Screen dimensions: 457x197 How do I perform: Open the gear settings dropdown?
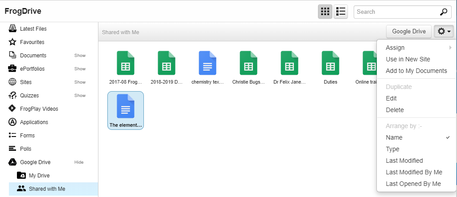[444, 32]
